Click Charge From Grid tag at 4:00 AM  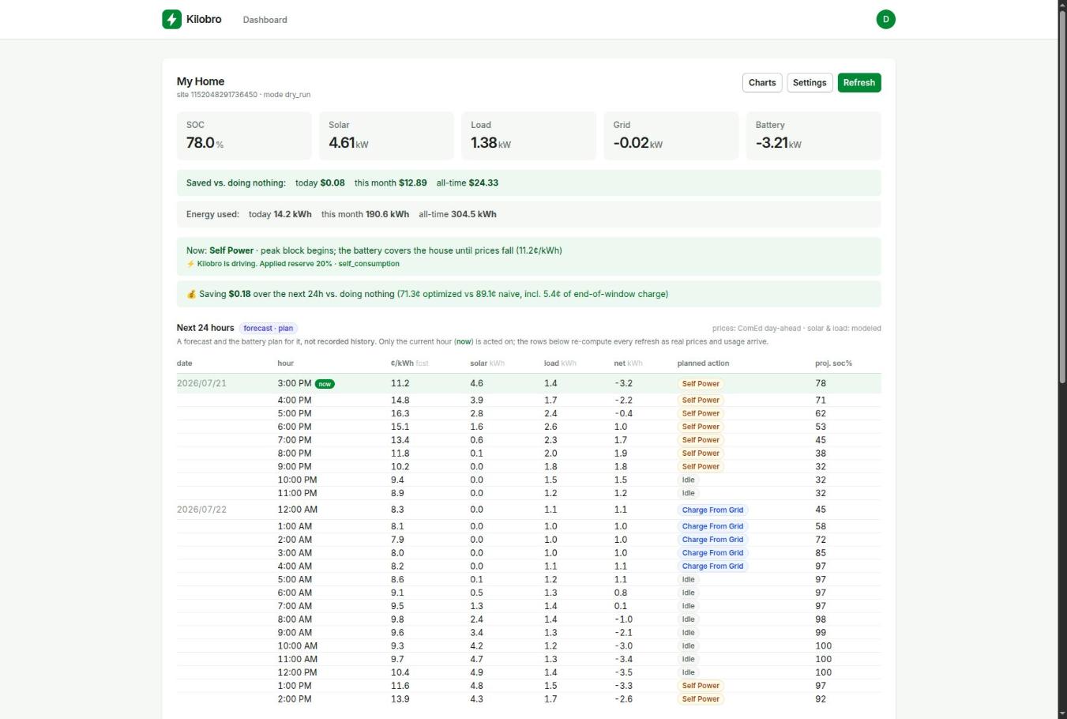(x=712, y=567)
